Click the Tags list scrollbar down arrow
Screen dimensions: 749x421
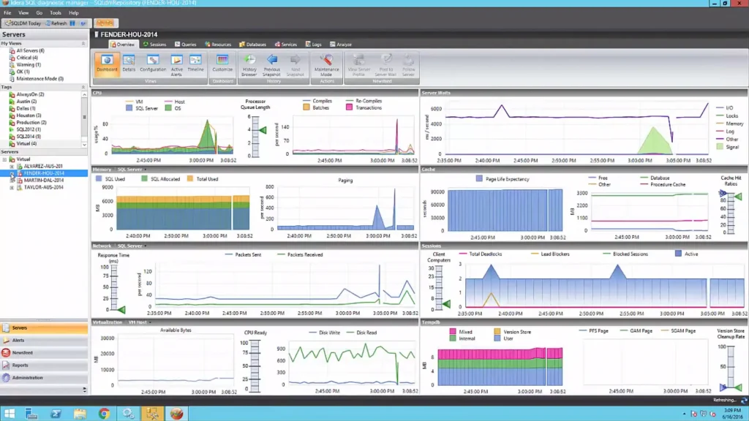coord(85,145)
